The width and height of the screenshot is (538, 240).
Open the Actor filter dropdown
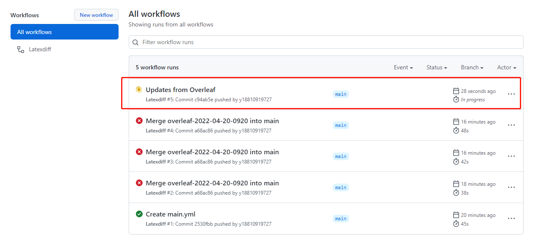[507, 67]
